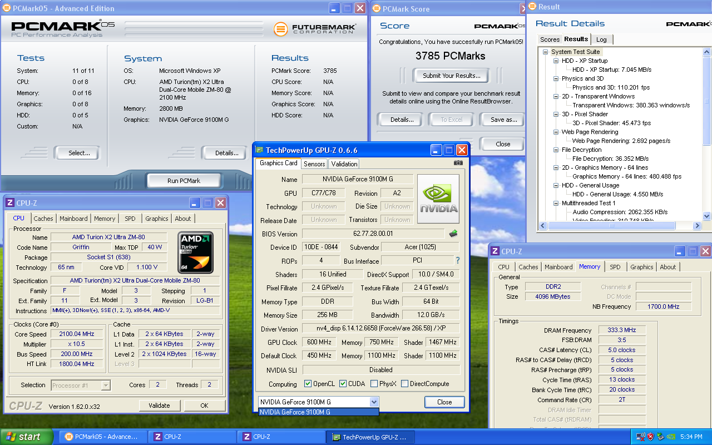Toggle the CUDA checkbox in GPU-Z
Screen dimensions: 712x445
[x=343, y=384]
